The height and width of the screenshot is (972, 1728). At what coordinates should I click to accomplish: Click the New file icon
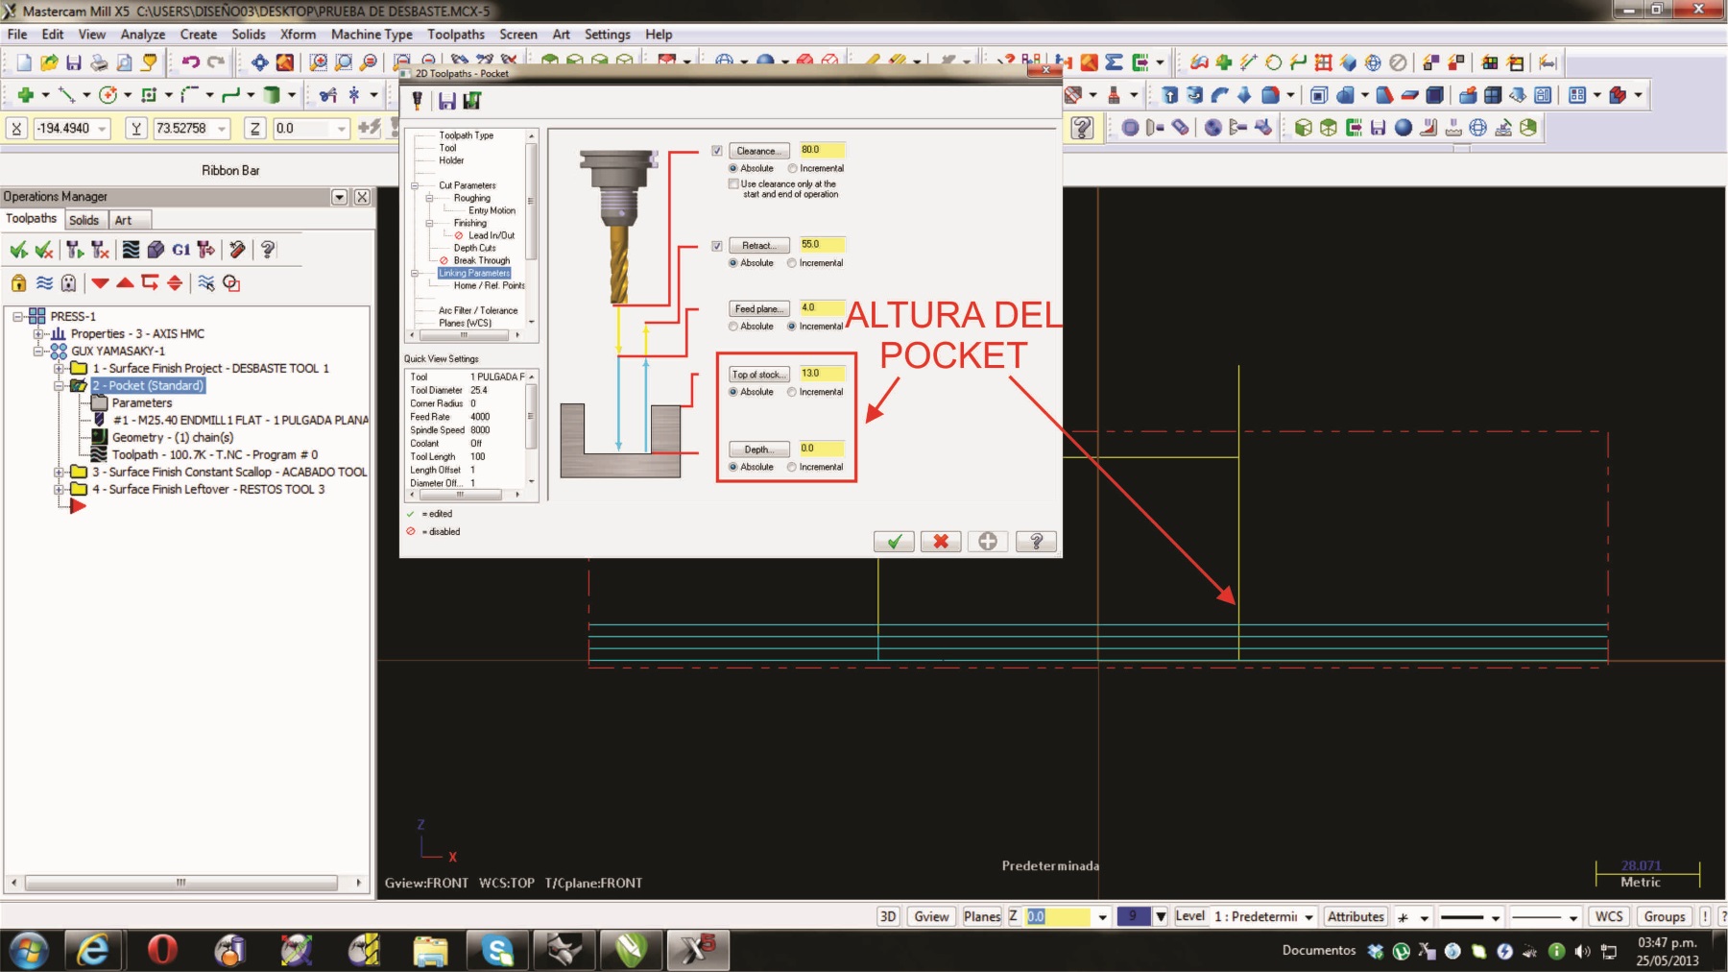24,63
